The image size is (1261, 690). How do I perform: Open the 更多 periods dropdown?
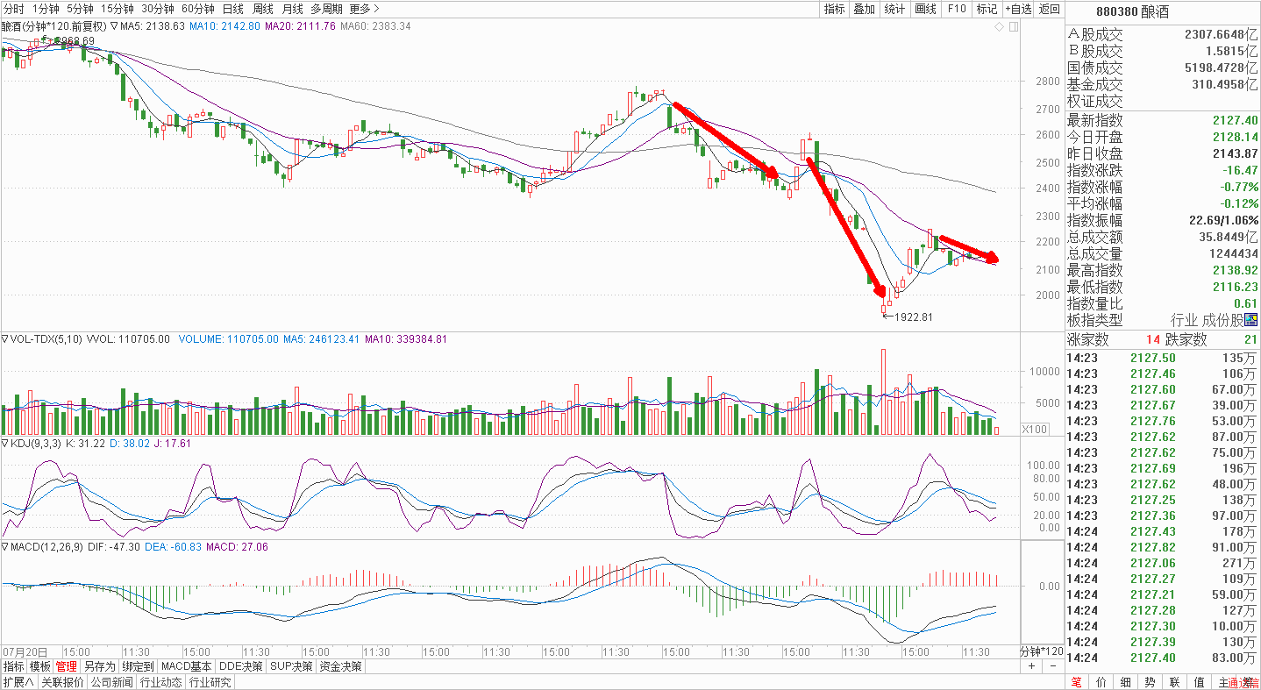pyautogui.click(x=363, y=9)
